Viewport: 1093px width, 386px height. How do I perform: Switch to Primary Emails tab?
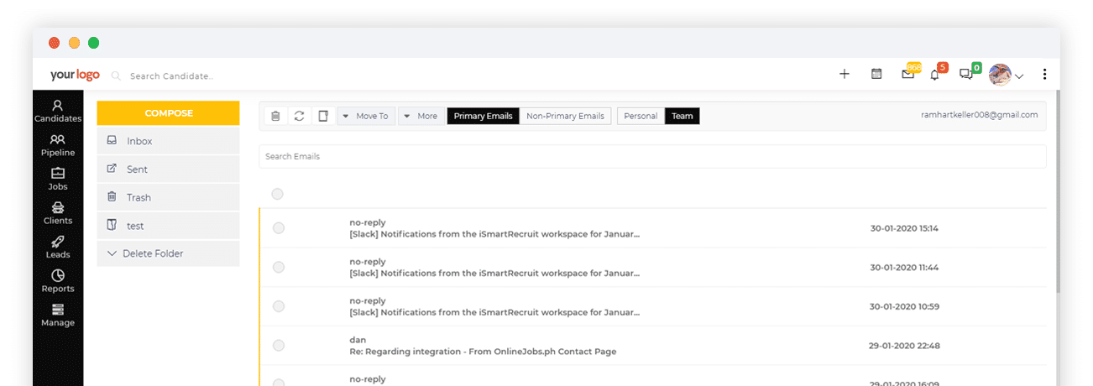483,116
